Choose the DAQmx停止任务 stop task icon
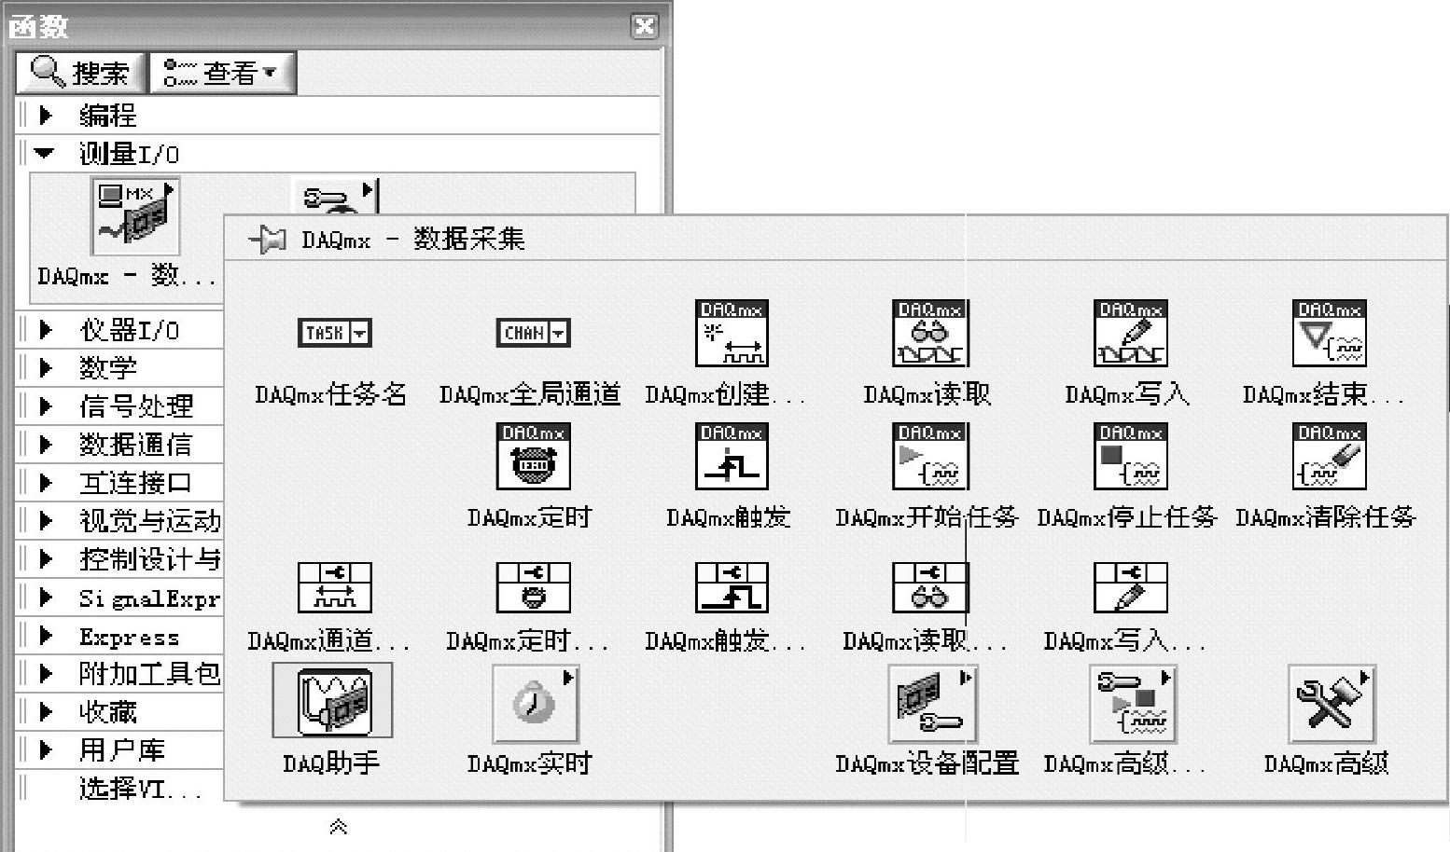The image size is (1450, 852). click(x=1130, y=456)
